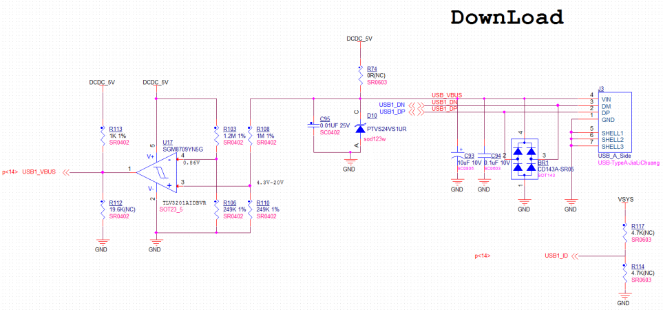Screen dimensions: 663x310
Task: Select the U17 comparator triangle symbol
Action: [x=155, y=173]
